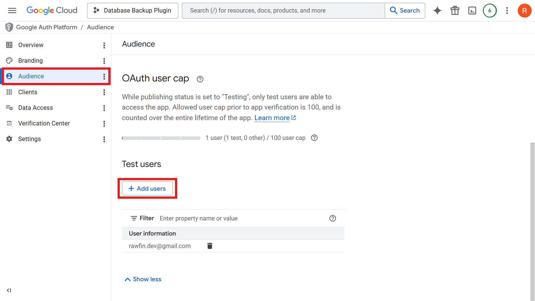
Task: Click the Google Auth Platform shield icon
Action: click(9, 27)
